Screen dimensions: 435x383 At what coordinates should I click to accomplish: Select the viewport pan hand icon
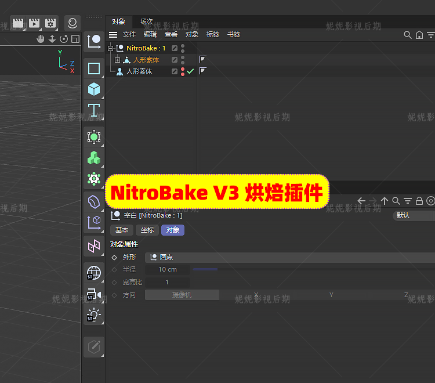pyautogui.click(x=41, y=39)
